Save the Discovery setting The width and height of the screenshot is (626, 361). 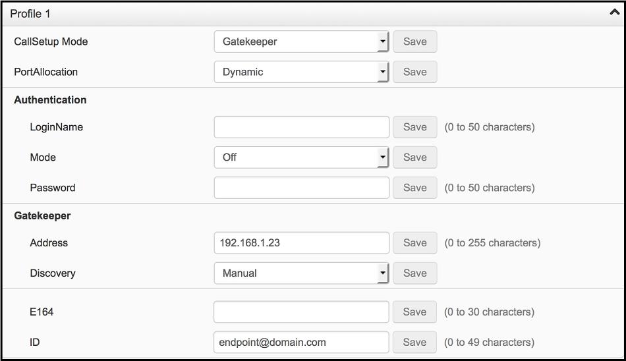(x=414, y=273)
